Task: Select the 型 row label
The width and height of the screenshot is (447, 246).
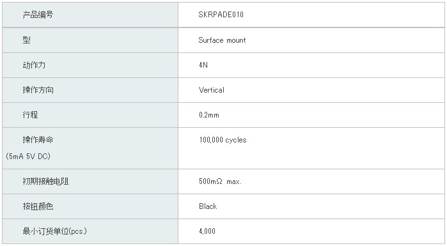Action: [x=26, y=40]
